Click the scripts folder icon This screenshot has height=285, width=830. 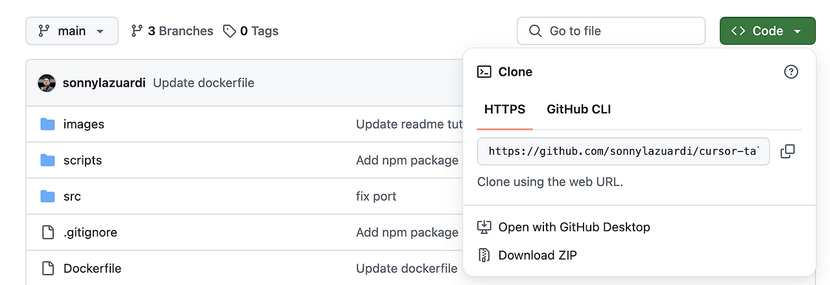[x=47, y=160]
